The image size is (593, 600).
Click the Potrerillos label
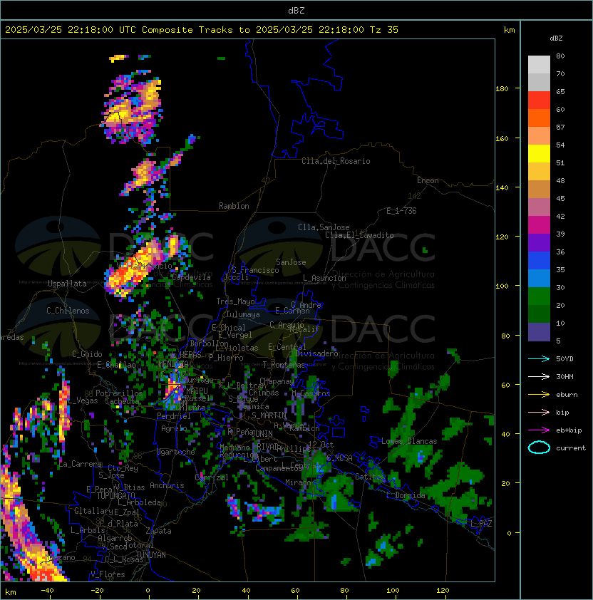click(x=119, y=393)
